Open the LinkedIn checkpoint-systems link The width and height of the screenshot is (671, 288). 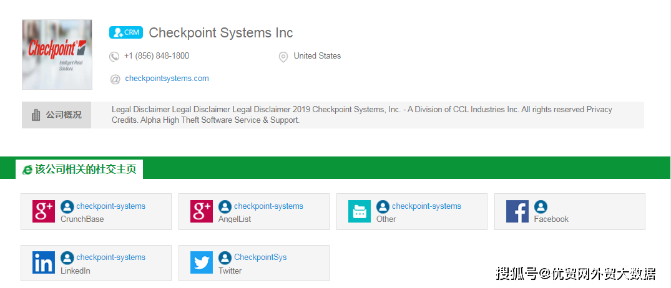(x=111, y=257)
